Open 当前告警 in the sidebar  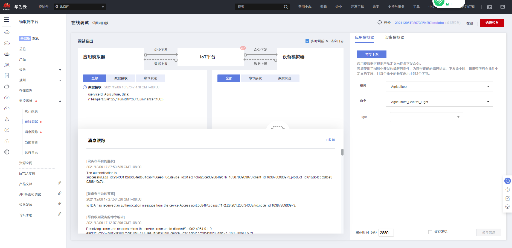tap(31, 142)
